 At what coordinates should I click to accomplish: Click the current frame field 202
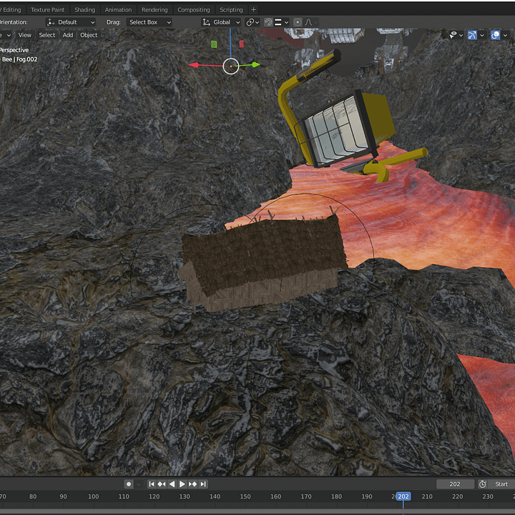(455, 484)
